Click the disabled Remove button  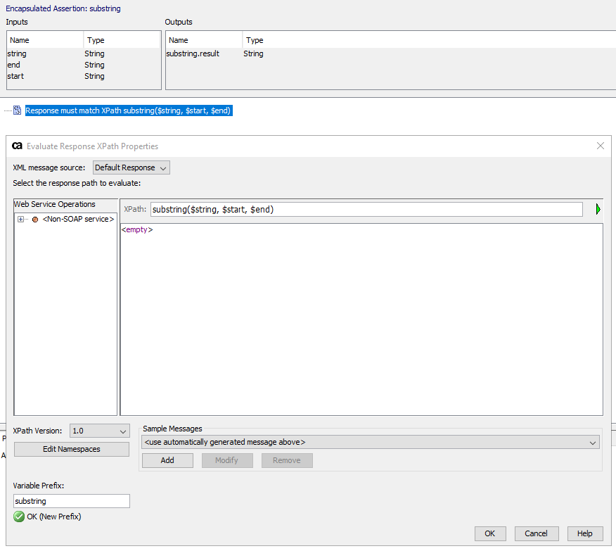(287, 460)
